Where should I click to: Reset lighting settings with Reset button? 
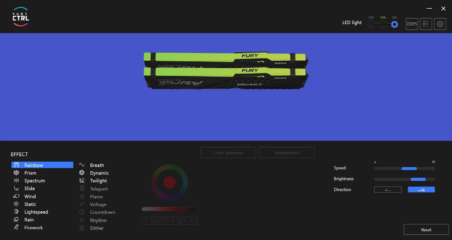pos(426,229)
